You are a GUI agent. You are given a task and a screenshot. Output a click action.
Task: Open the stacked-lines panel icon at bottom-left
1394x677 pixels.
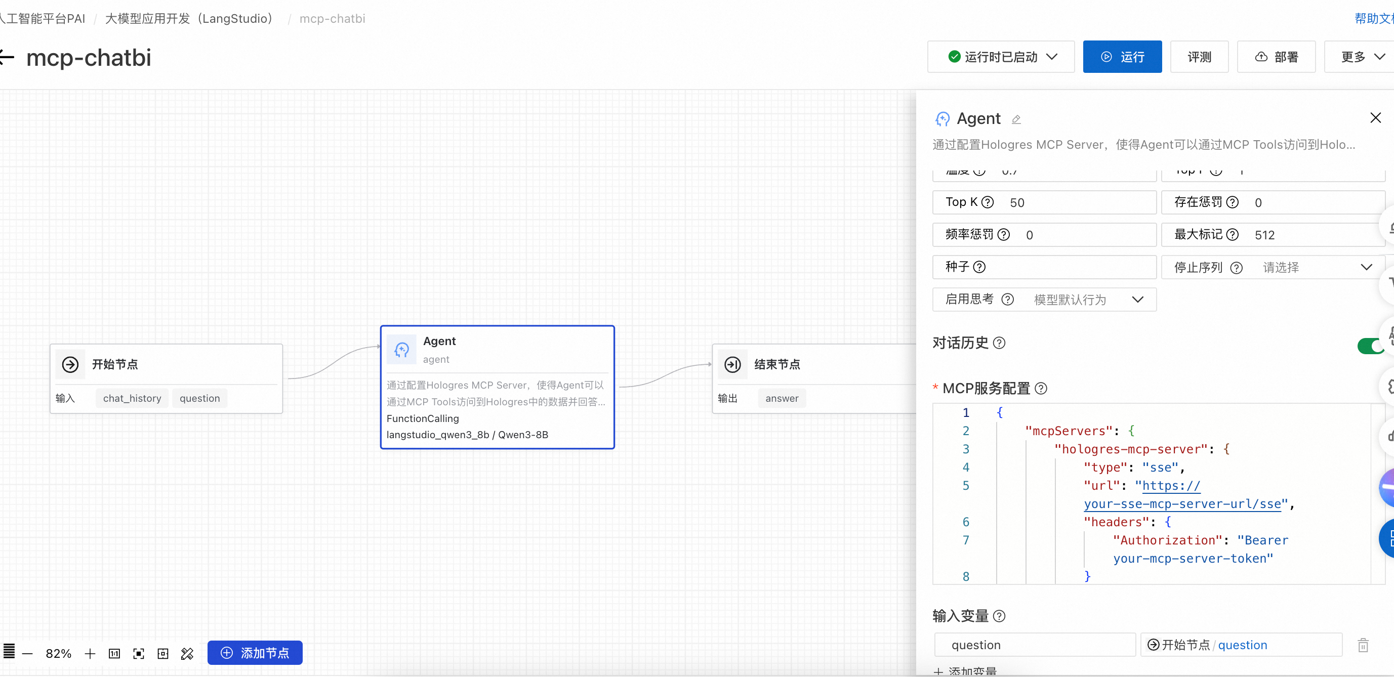pyautogui.click(x=9, y=652)
